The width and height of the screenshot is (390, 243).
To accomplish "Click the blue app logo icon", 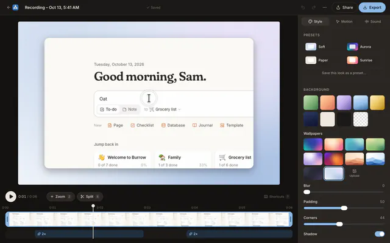I will [15, 7].
